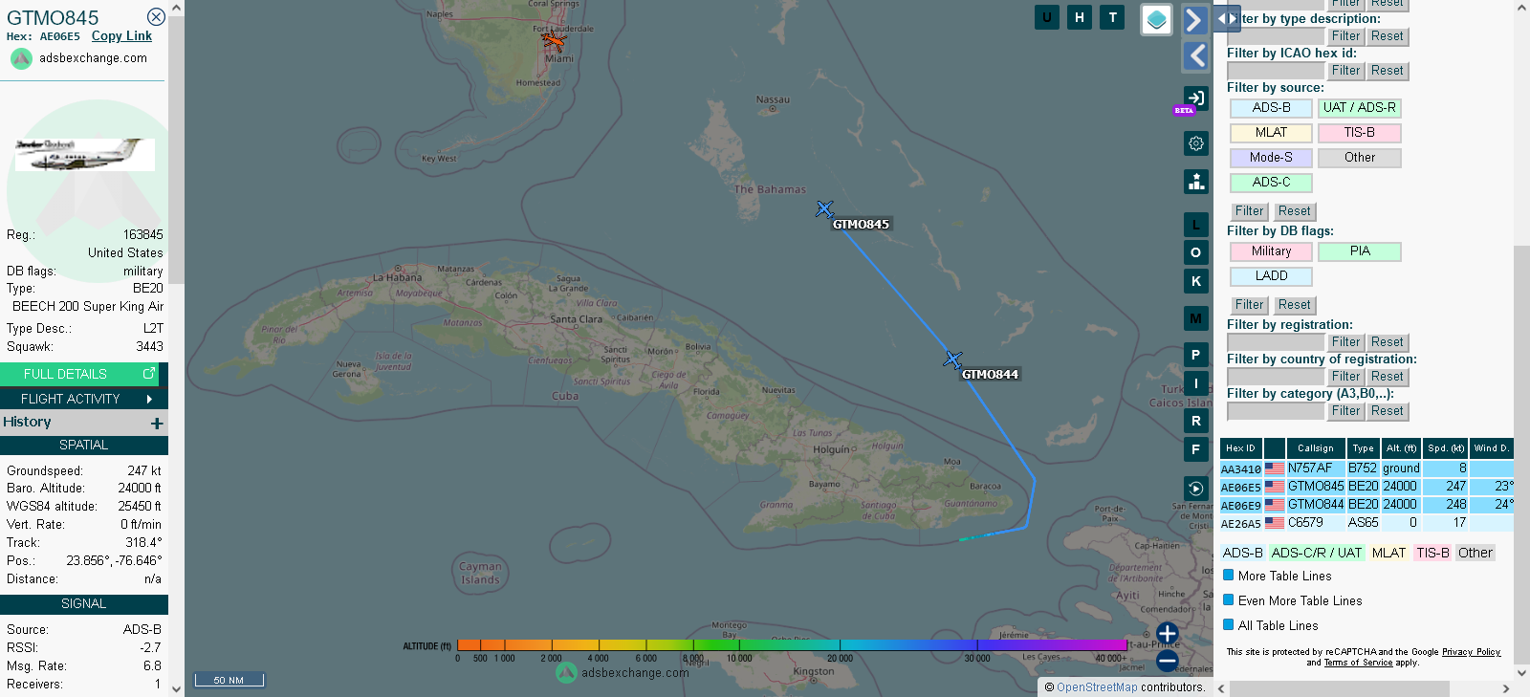Viewport: 1530px width, 697px height.
Task: Click the login icon with BETA badge
Action: pos(1195,98)
